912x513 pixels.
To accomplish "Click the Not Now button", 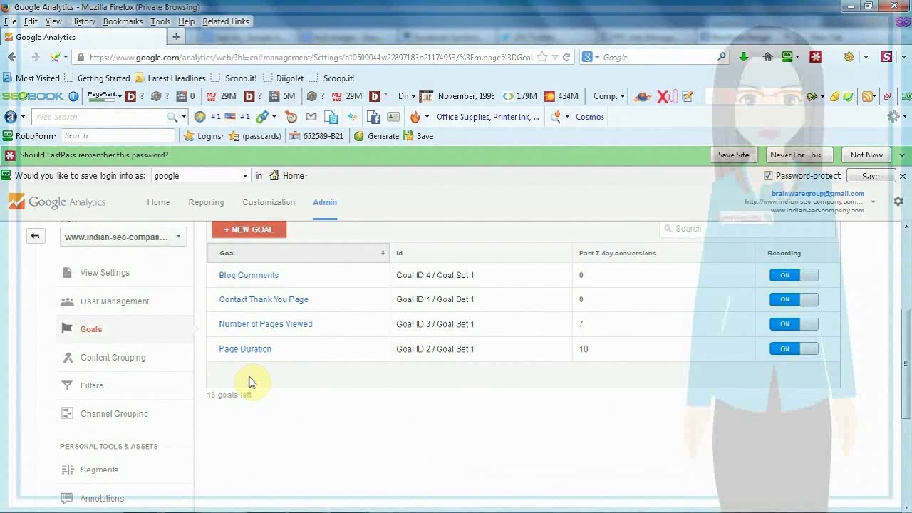I will [866, 155].
